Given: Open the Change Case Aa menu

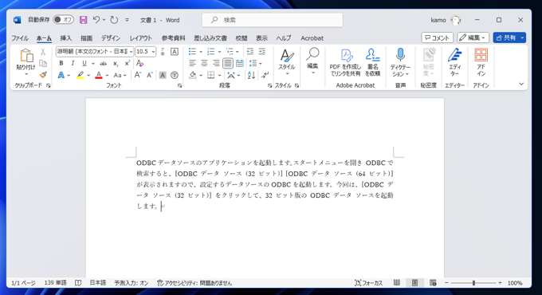Looking at the screenshot, I should point(120,75).
